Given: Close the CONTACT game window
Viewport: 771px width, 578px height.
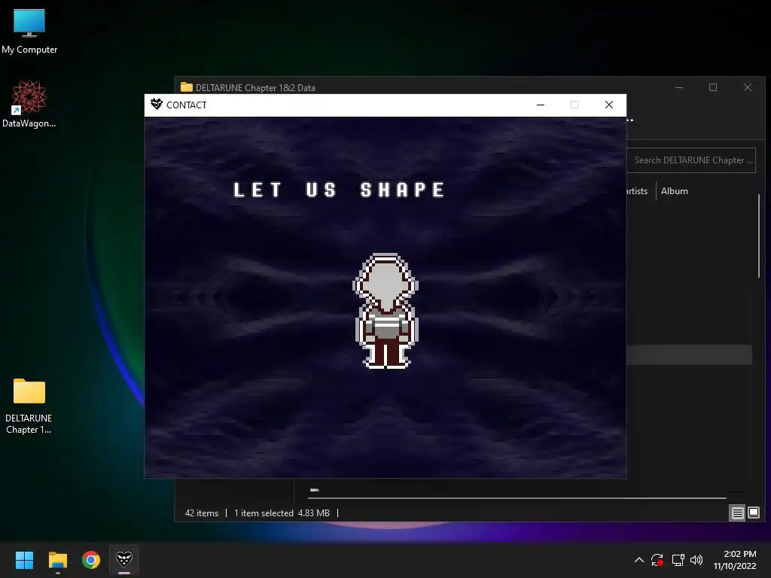Looking at the screenshot, I should pos(608,105).
